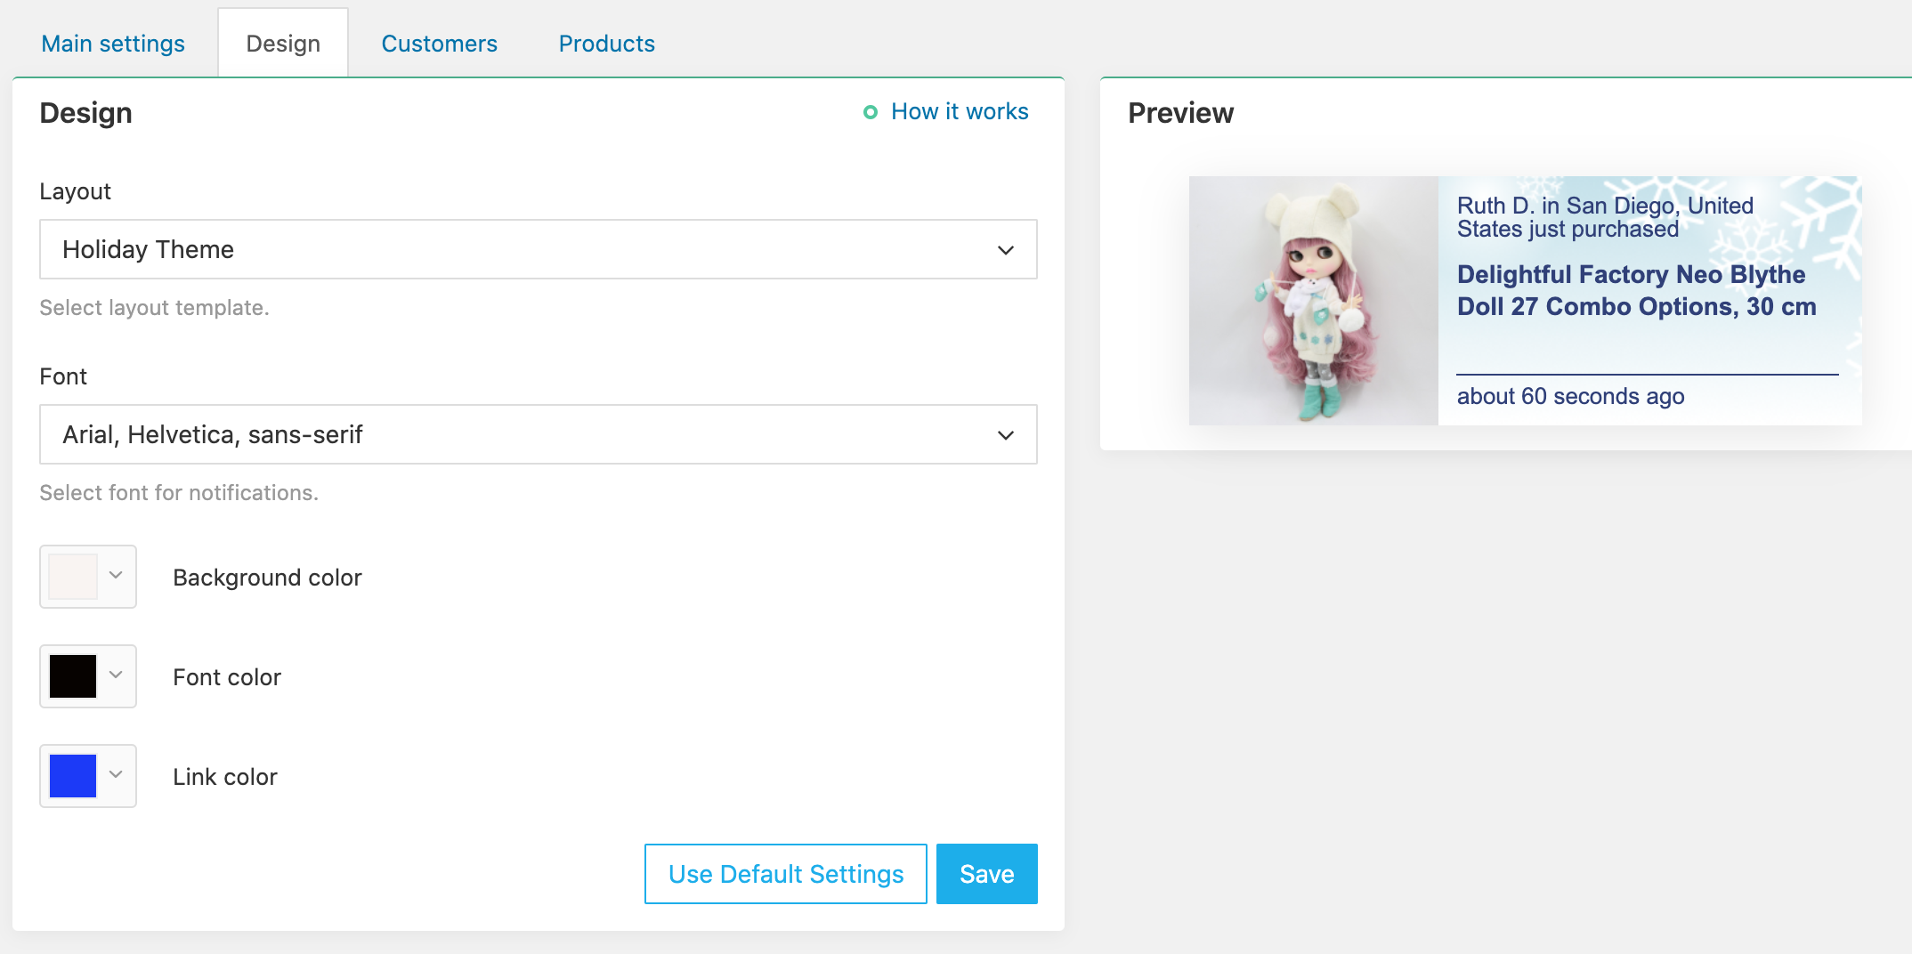Screen dimensions: 1912x954
Task: Switch to the Main settings tab
Action: tap(113, 44)
